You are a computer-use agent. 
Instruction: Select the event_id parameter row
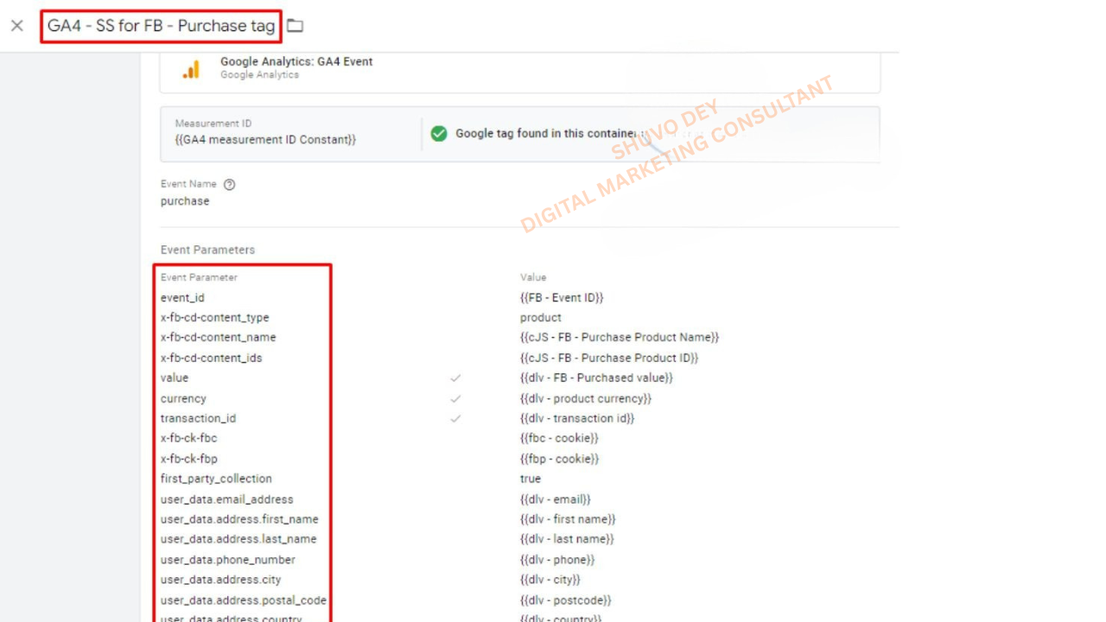(x=182, y=297)
